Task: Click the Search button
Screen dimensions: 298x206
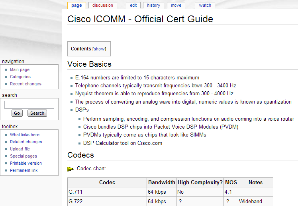Action: tap(37, 113)
